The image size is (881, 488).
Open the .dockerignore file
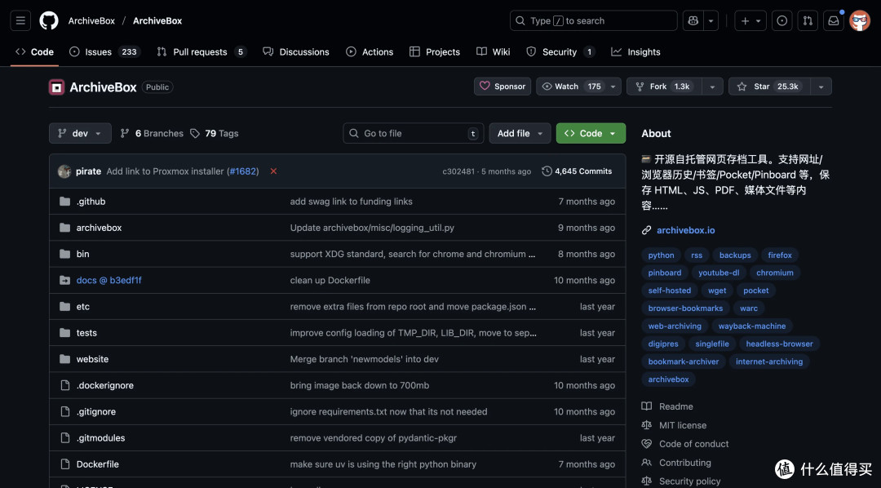click(x=105, y=385)
